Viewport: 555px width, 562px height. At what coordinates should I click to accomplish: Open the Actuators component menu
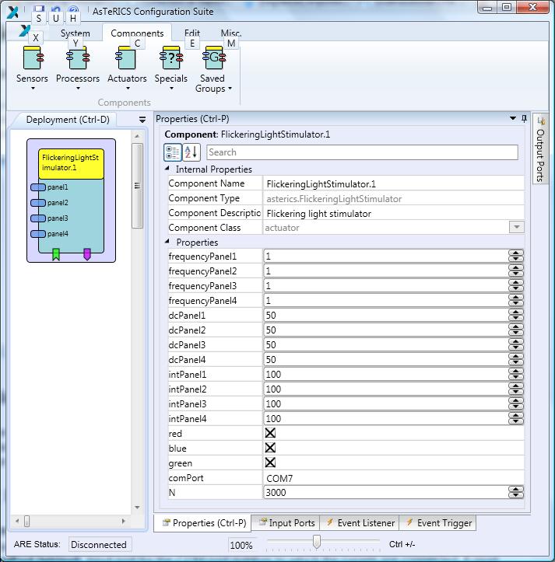(x=127, y=68)
